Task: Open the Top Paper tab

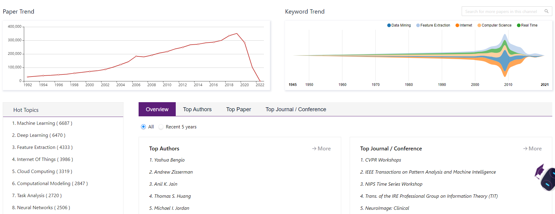Action: [x=239, y=109]
